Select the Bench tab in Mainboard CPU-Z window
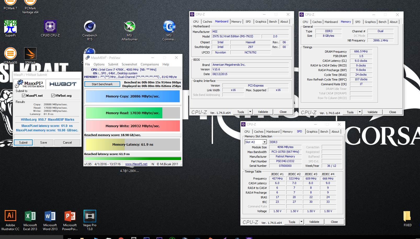The height and width of the screenshot is (239, 420). [x=273, y=22]
